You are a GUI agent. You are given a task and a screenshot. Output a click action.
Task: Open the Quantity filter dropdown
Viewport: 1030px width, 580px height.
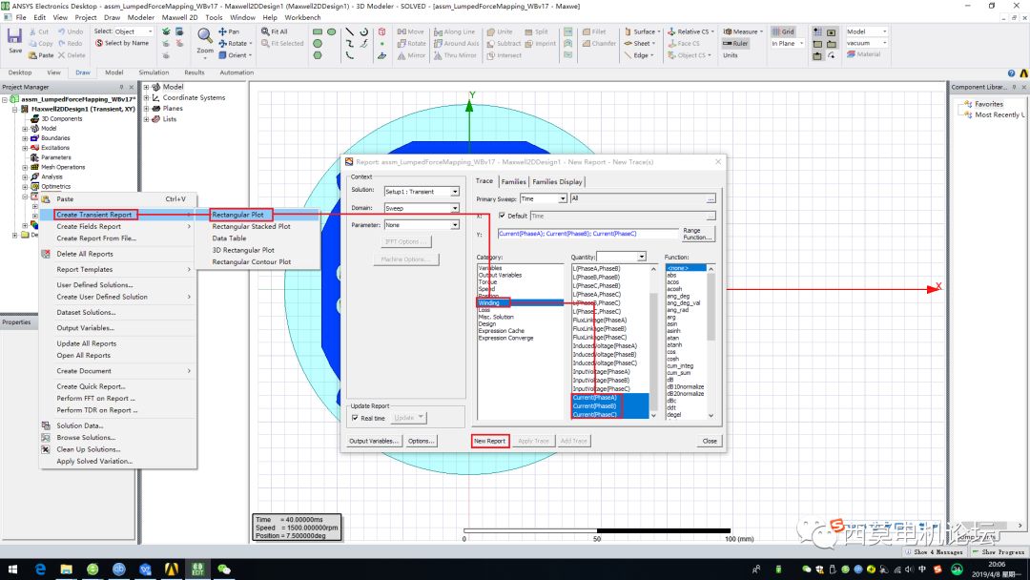(x=622, y=257)
